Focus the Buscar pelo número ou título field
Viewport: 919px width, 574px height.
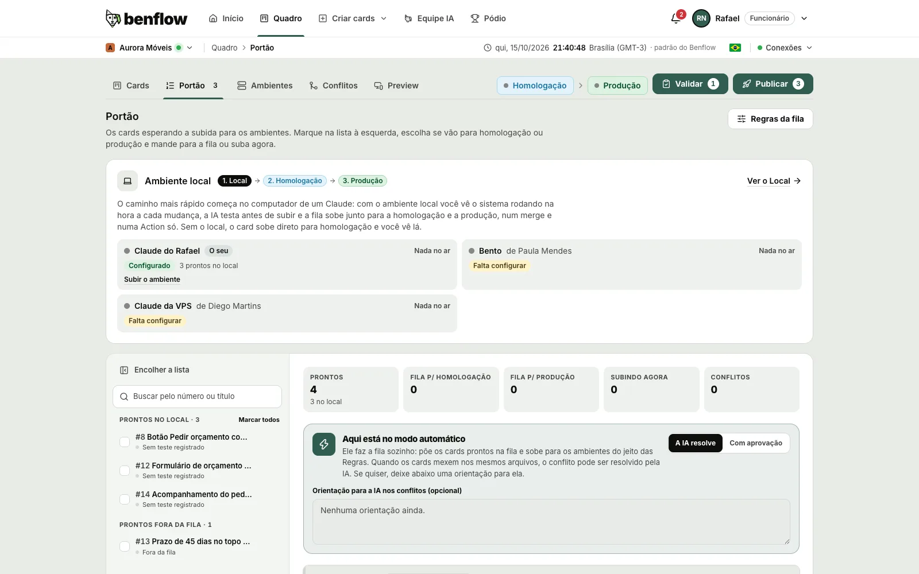(x=197, y=397)
